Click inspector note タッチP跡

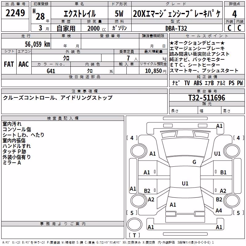click(x=14, y=151)
